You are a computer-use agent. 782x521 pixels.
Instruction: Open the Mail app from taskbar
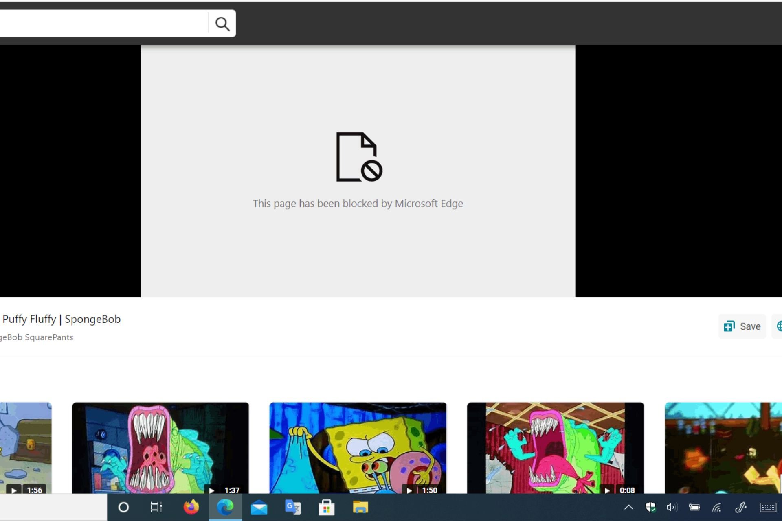[259, 508]
